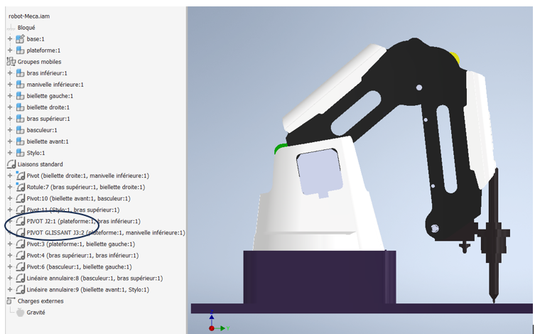Click the Charges externes icon
Image resolution: width=535 pixels, height=334 pixels.
[x=11, y=301]
